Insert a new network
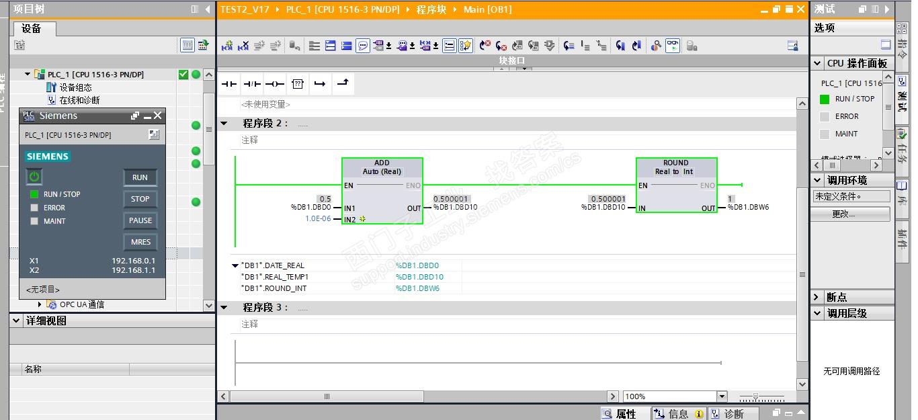The width and height of the screenshot is (918, 420). [227, 46]
